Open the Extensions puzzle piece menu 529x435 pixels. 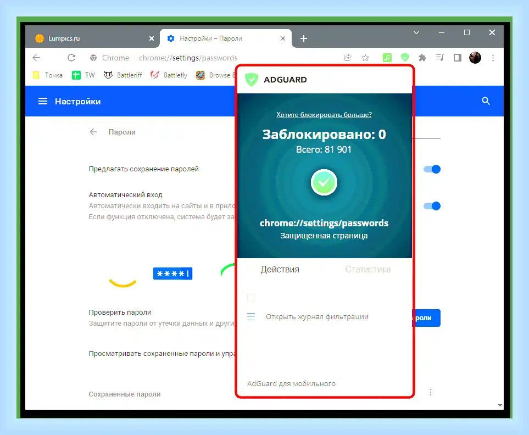pyautogui.click(x=422, y=58)
